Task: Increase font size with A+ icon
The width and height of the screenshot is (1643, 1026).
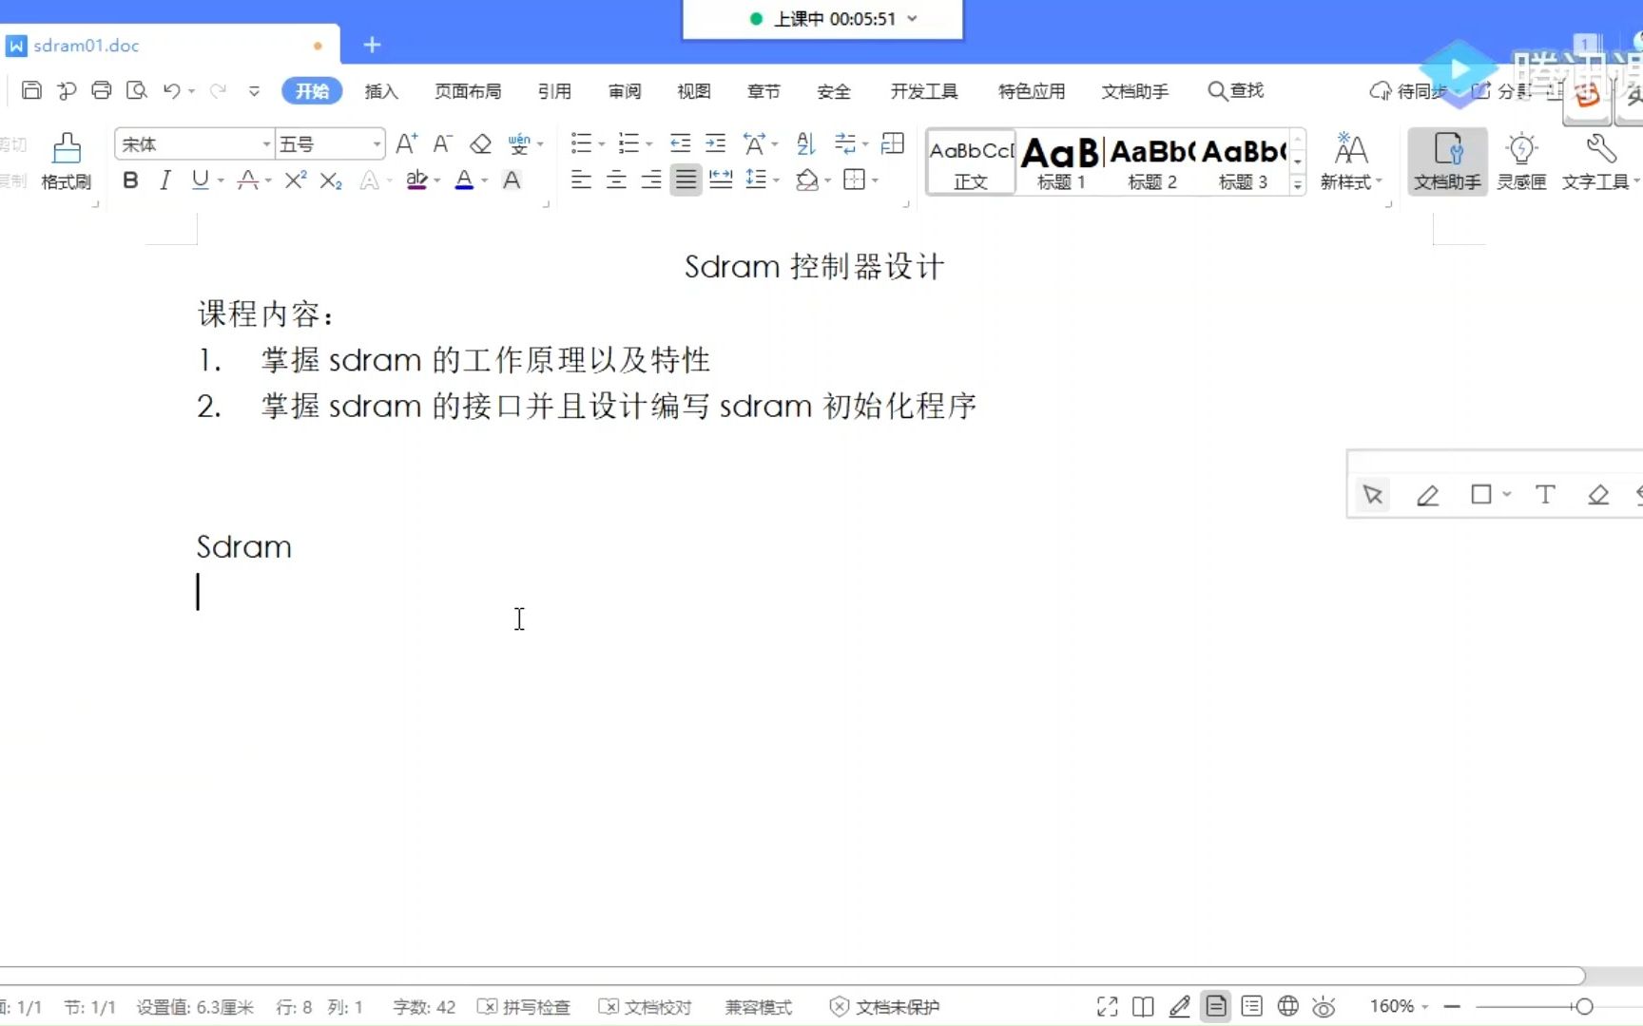Action: (x=407, y=143)
